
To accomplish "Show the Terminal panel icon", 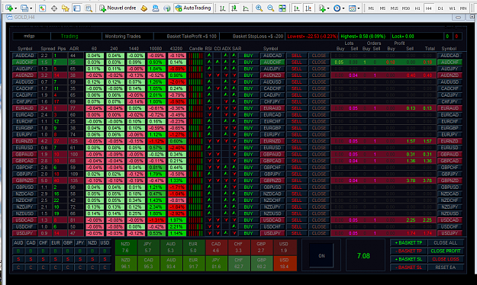I will pyautogui.click(x=77, y=8).
